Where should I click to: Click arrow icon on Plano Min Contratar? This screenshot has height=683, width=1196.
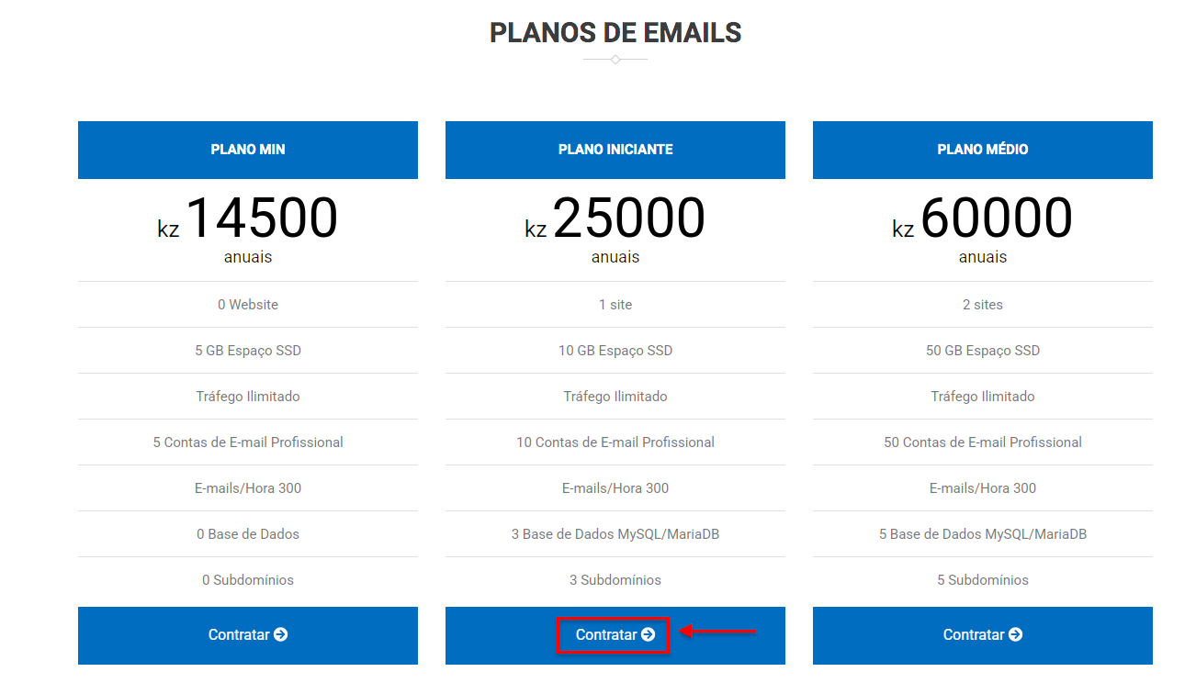(x=281, y=634)
